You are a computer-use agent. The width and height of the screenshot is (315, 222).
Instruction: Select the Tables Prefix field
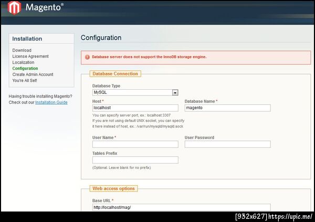click(x=135, y=160)
